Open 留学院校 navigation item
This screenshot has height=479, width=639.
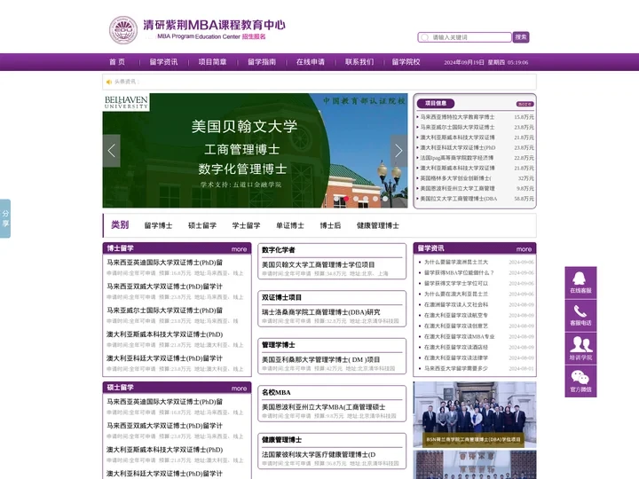(x=406, y=62)
